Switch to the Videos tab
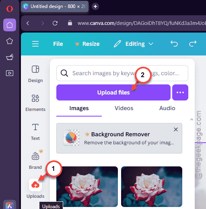 (124, 108)
